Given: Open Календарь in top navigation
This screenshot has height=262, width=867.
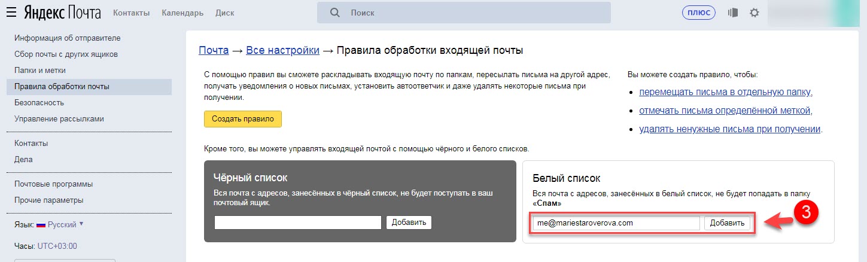Looking at the screenshot, I should pos(182,13).
